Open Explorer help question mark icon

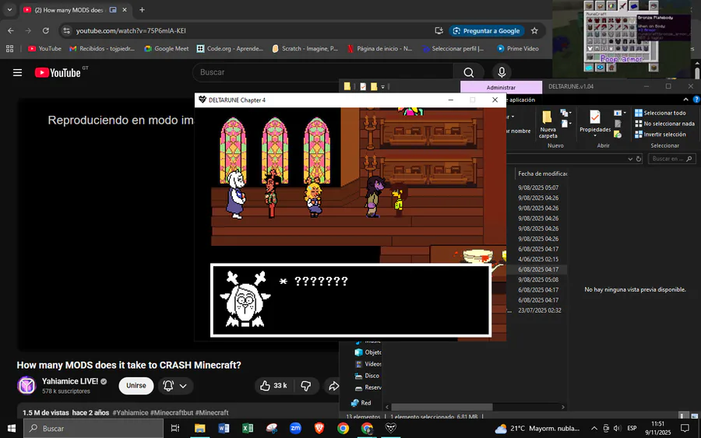[696, 99]
